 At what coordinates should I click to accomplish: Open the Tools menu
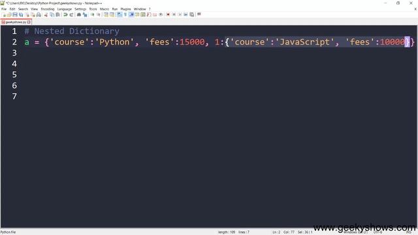pos(93,9)
